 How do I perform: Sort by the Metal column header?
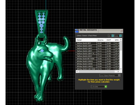pos(86,40)
